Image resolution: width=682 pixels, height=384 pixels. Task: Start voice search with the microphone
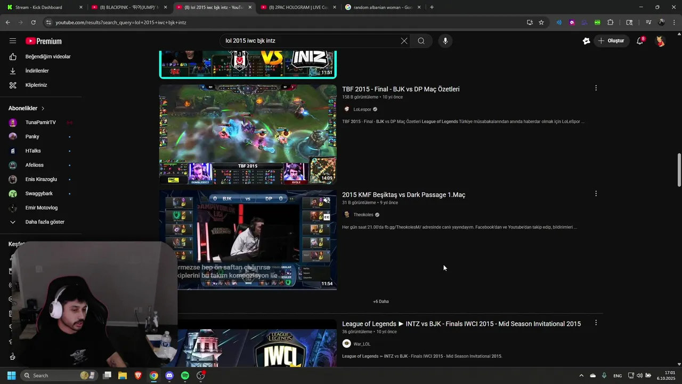tap(445, 41)
